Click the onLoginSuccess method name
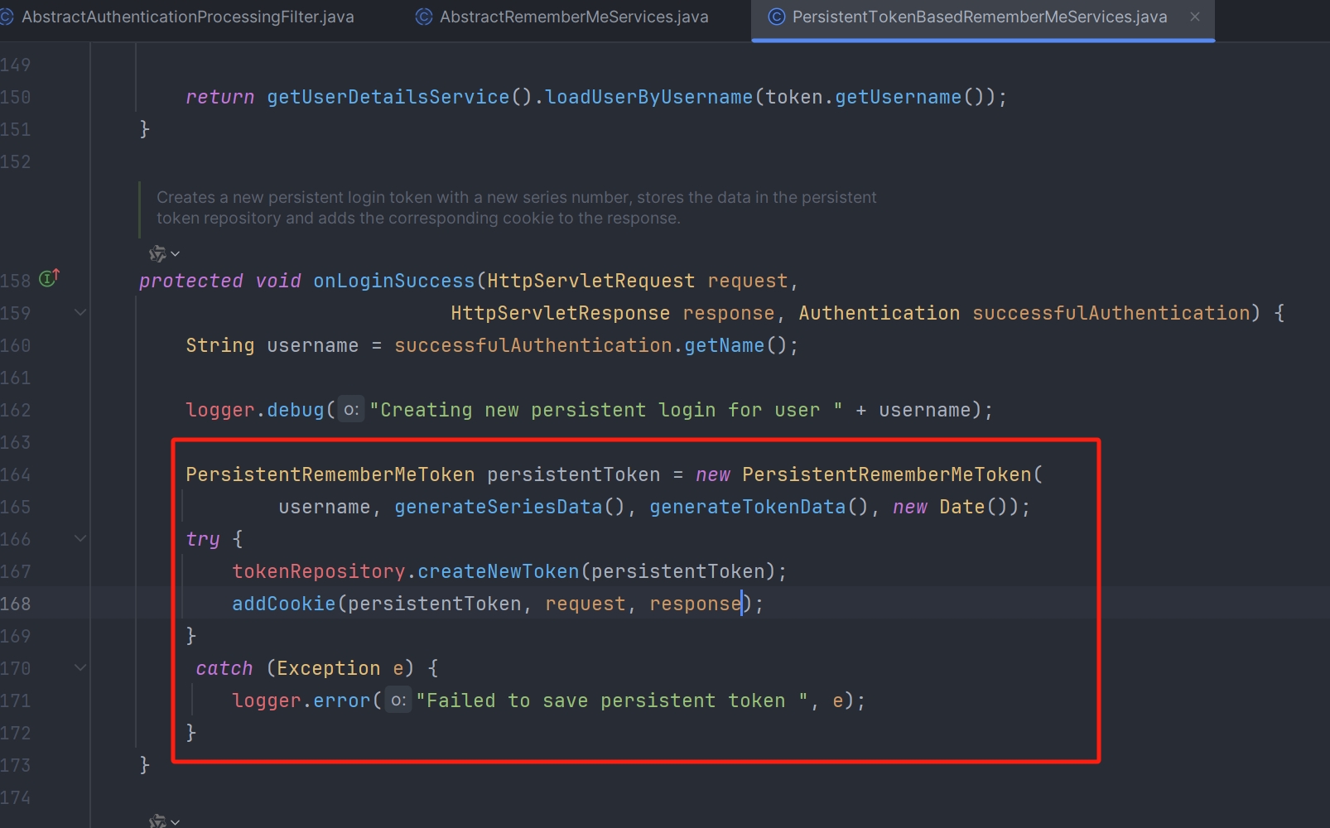 point(393,281)
